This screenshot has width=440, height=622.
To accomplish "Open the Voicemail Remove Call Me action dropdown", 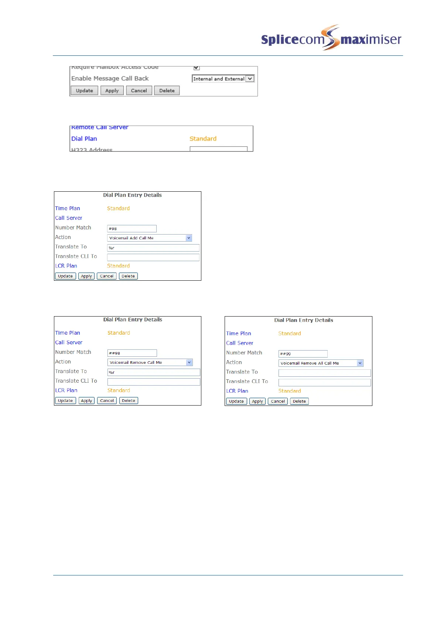I will tap(150, 362).
